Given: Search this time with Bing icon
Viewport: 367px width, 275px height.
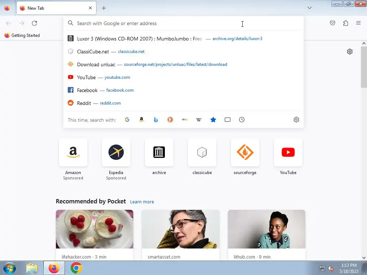Looking at the screenshot, I should [x=156, y=120].
